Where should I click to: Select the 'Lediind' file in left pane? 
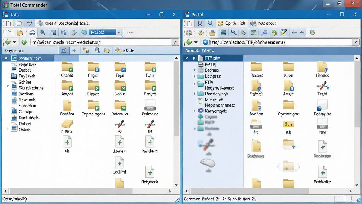(x=119, y=165)
